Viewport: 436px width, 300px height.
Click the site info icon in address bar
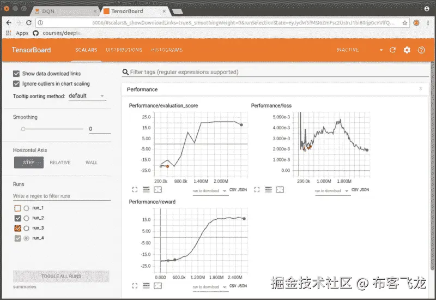click(x=40, y=23)
